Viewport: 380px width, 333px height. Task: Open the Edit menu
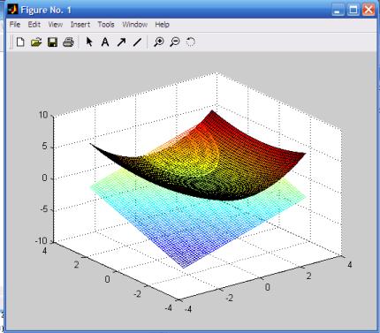click(34, 25)
